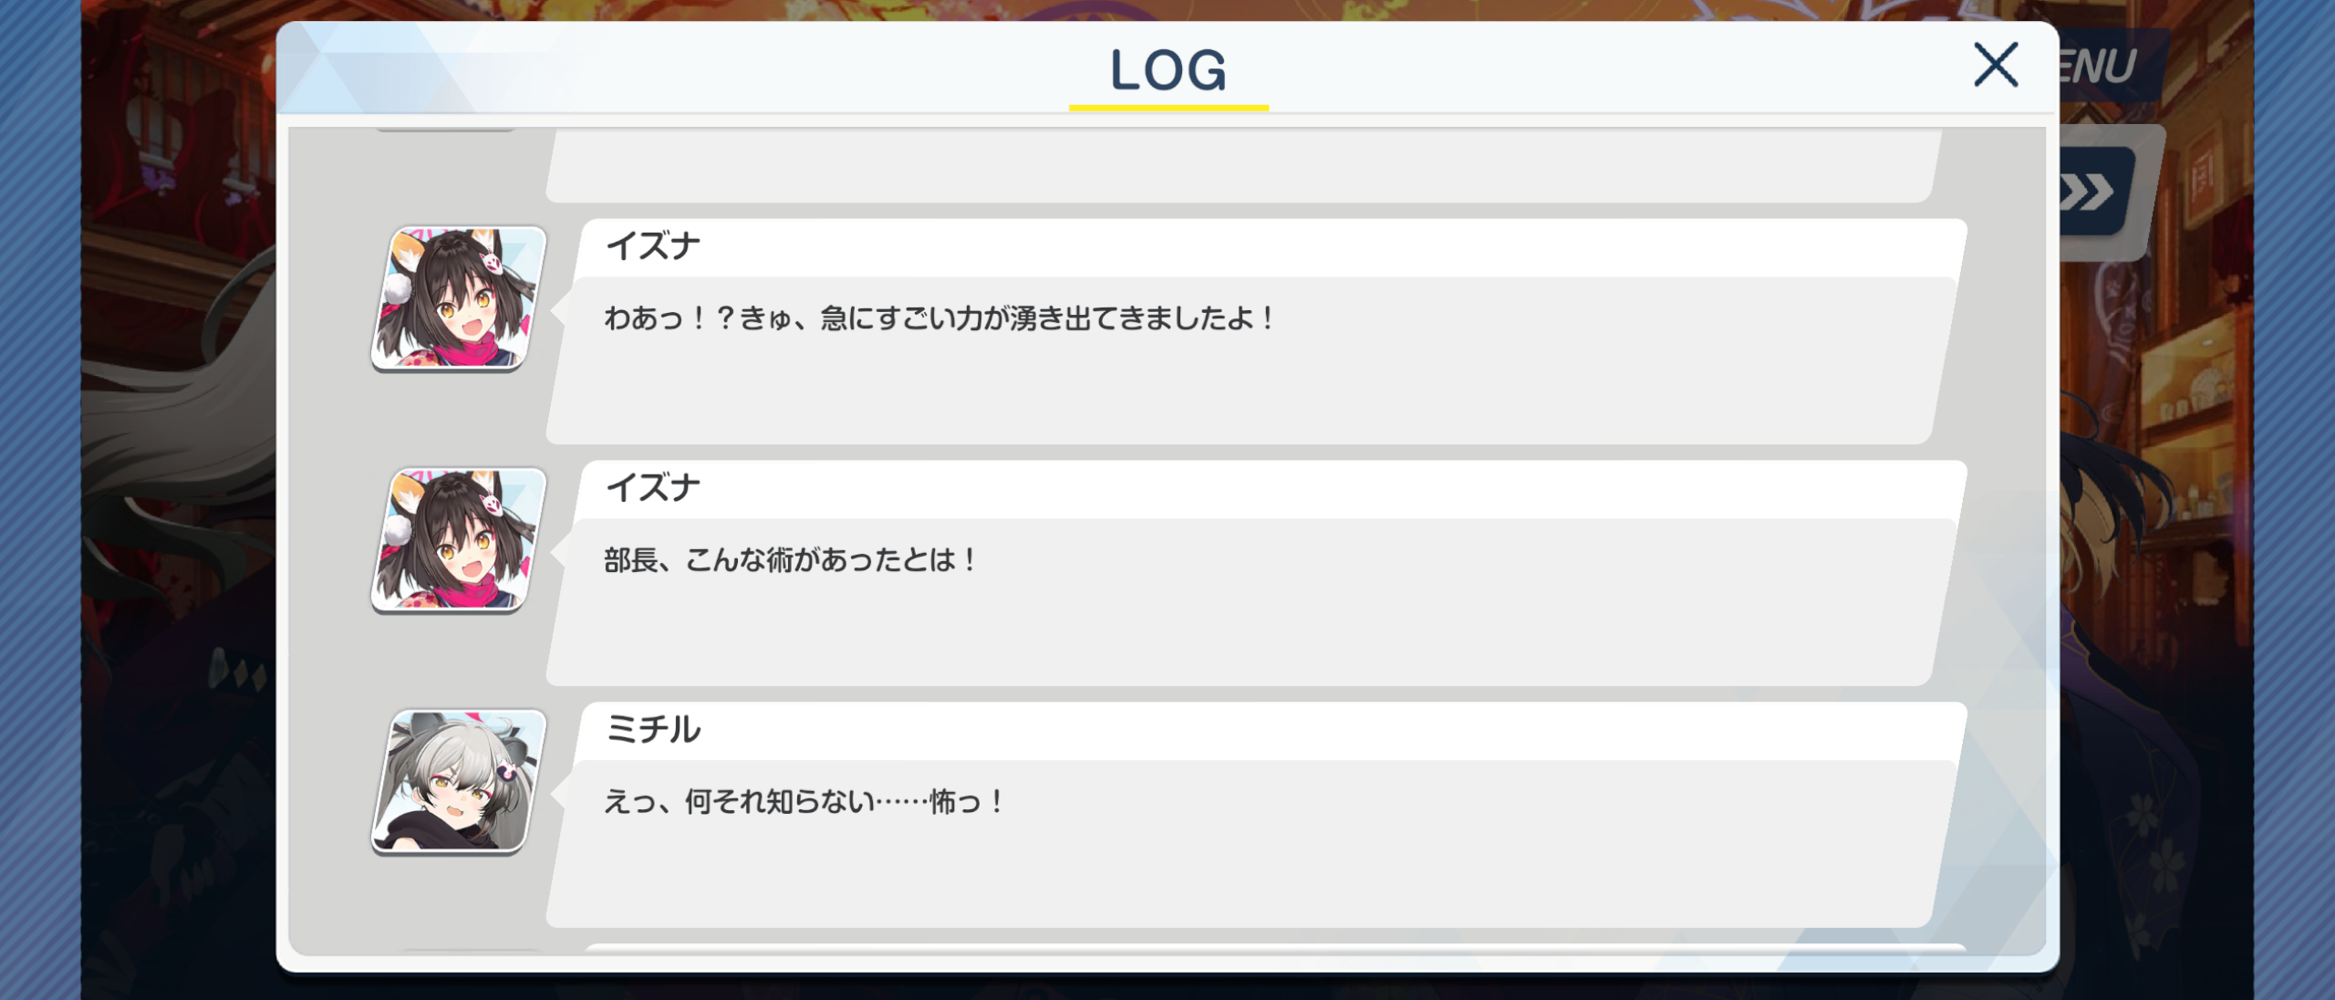2335x1000 pixels.
Task: Click the pink scarf on second Izuna avatar
Action: pyautogui.click(x=465, y=589)
